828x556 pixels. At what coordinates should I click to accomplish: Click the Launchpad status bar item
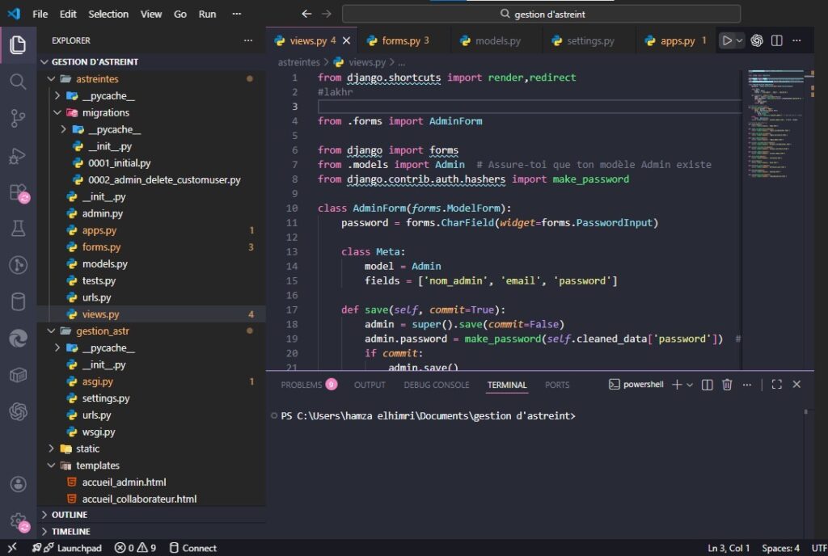pyautogui.click(x=67, y=548)
